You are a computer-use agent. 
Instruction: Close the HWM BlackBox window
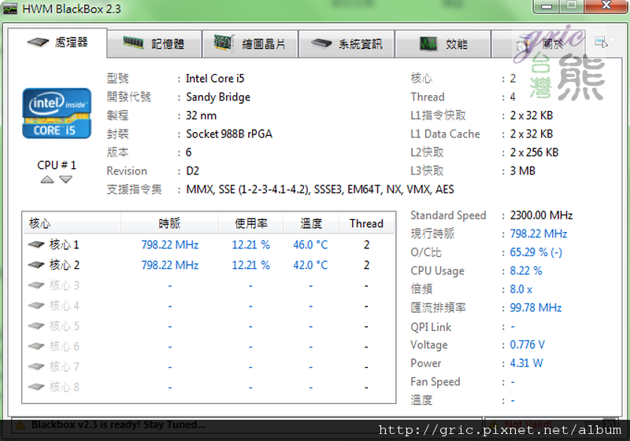[606, 6]
